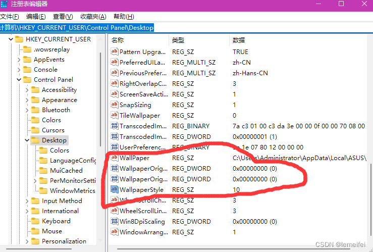Click the WallpaperStyle data value 10
The height and width of the screenshot is (252, 373).
tap(236, 190)
